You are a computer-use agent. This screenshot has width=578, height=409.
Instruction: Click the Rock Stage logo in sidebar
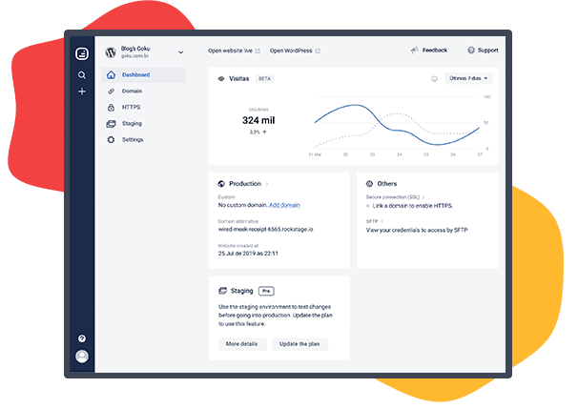(82, 52)
